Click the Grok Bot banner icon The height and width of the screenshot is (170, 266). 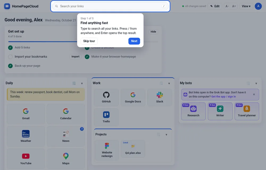[185, 94]
